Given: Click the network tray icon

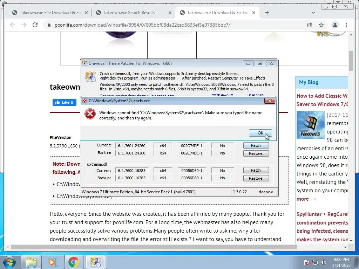Looking at the screenshot, I should [315, 262].
